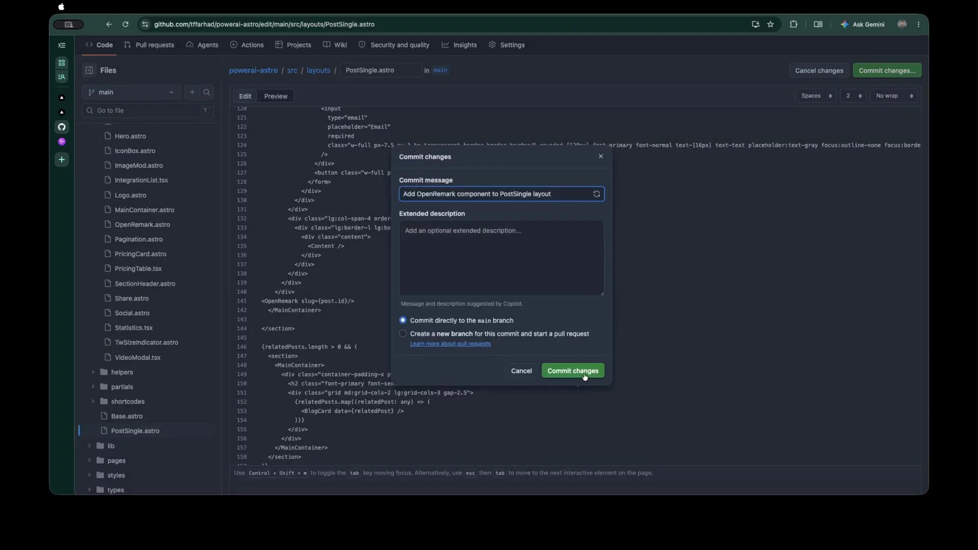
Task: Click Commit changes... in header
Action: (887, 70)
